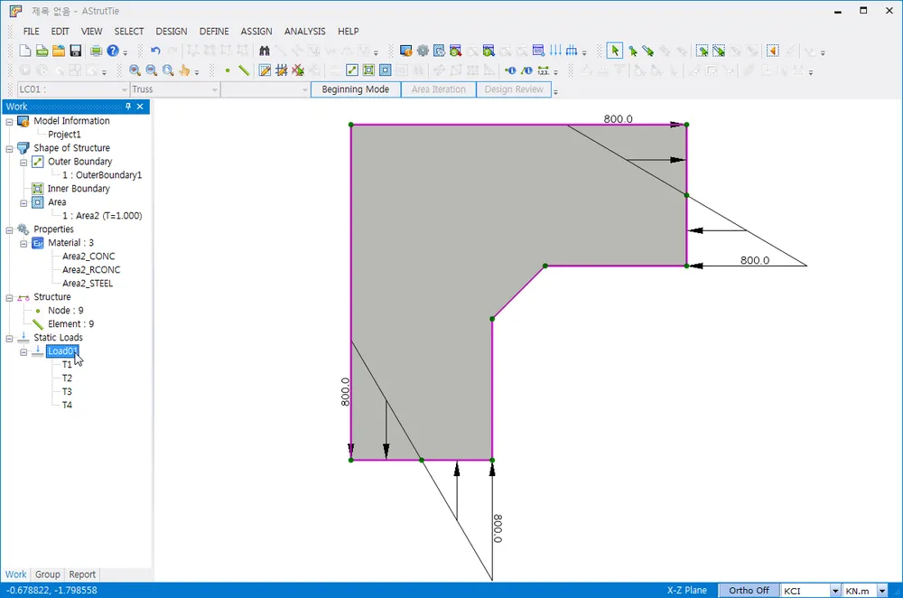Click the node select cursor icon
The width and height of the screenshot is (903, 598).
coord(633,51)
